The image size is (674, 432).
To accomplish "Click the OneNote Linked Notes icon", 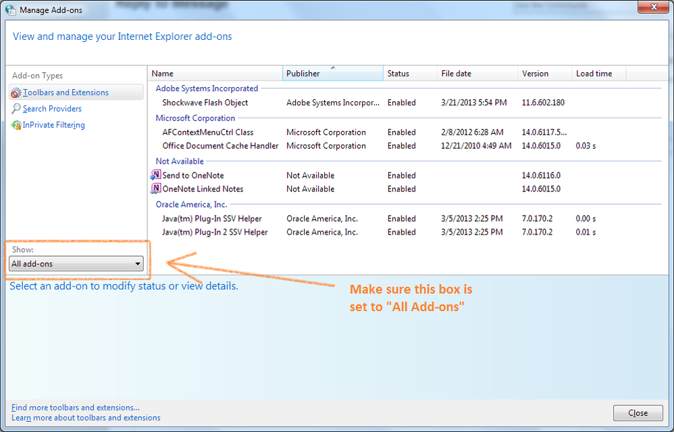I will tap(155, 189).
